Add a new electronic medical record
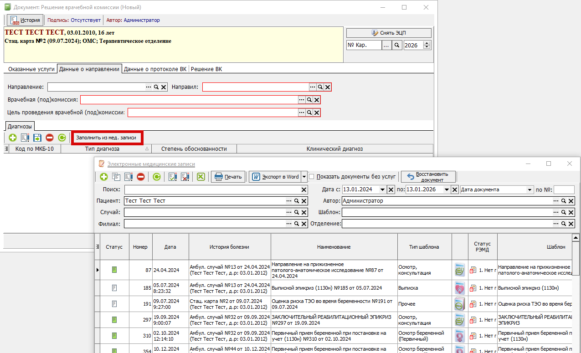 pos(103,177)
